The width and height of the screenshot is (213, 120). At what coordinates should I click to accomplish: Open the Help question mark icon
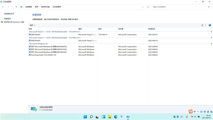[x=210, y=25]
